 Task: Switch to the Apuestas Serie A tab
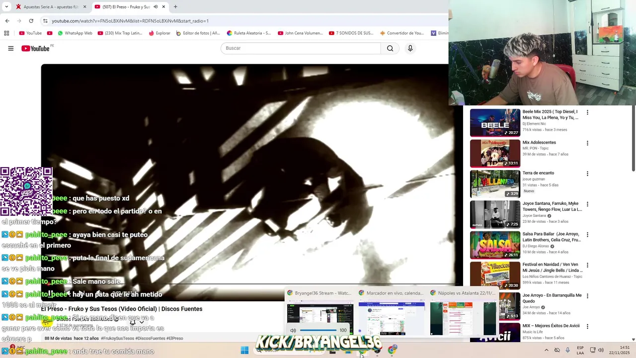tap(51, 7)
